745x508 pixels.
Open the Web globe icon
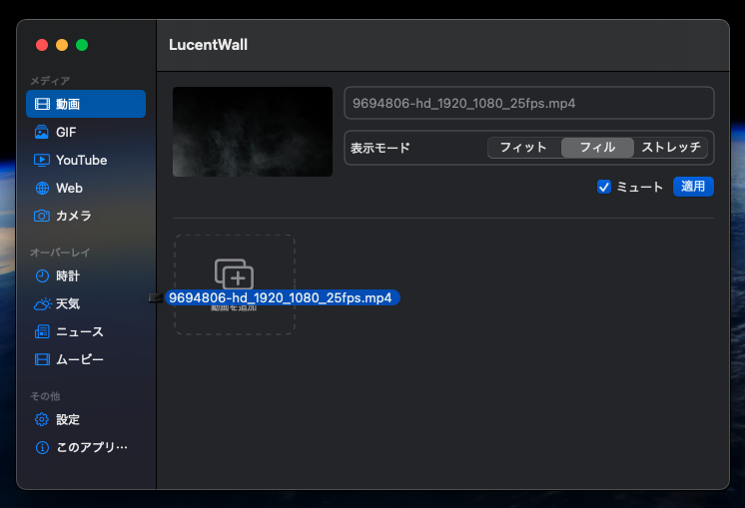click(x=42, y=188)
